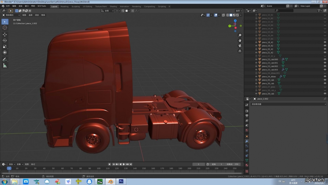This screenshot has width=328, height=185.
Task: Expand the piece_25_cab tree item
Action: pos(256,80)
